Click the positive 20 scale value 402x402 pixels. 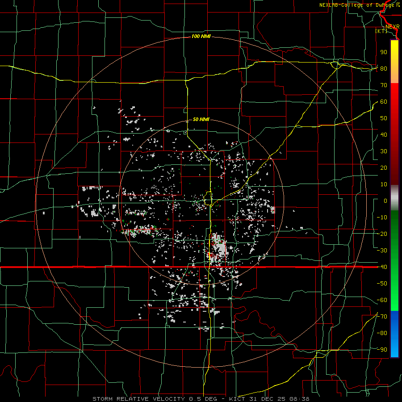tap(384, 168)
